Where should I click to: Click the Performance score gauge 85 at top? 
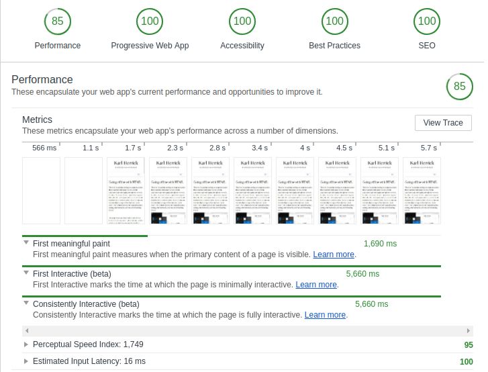coord(58,21)
